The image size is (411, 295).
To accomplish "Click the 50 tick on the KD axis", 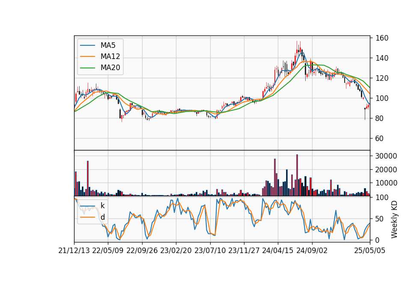I will tap(380, 218).
